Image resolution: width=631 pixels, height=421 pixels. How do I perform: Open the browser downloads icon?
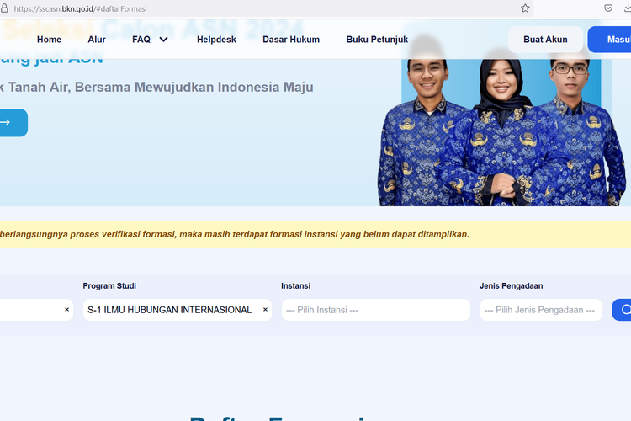point(628,8)
